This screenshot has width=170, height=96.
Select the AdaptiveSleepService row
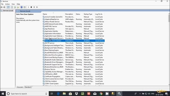point(74,19)
